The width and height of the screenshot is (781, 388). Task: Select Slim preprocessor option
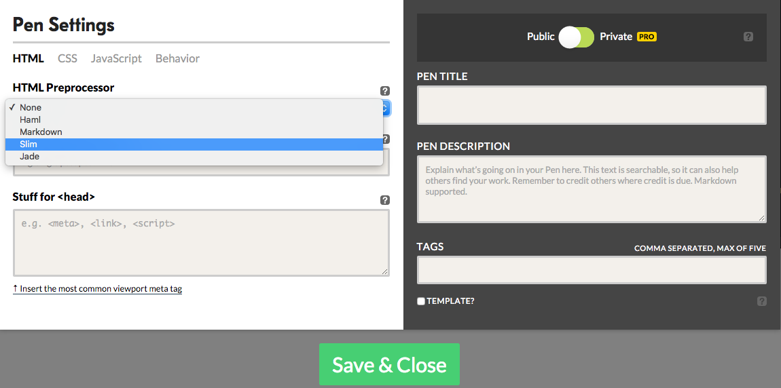29,144
